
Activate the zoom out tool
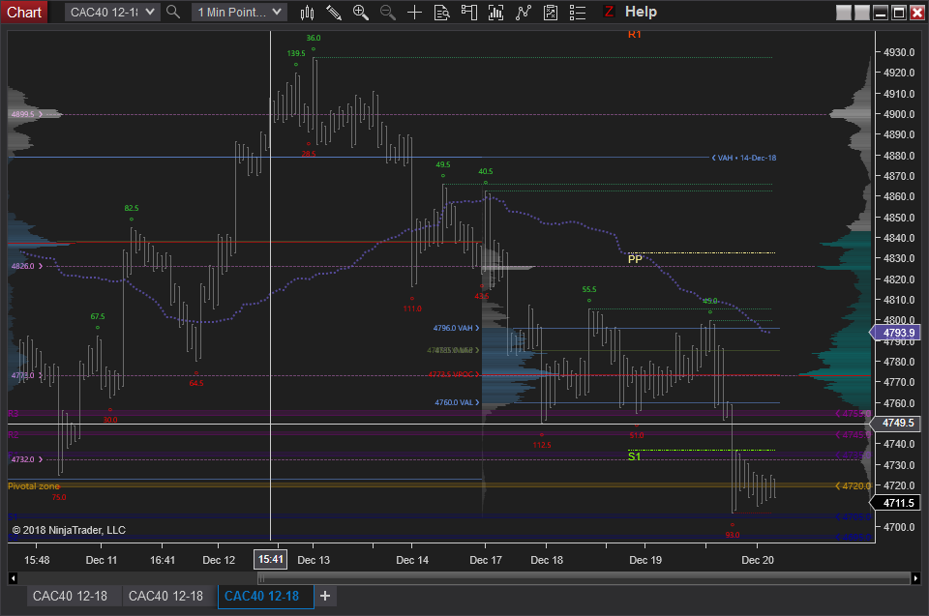pyautogui.click(x=387, y=13)
